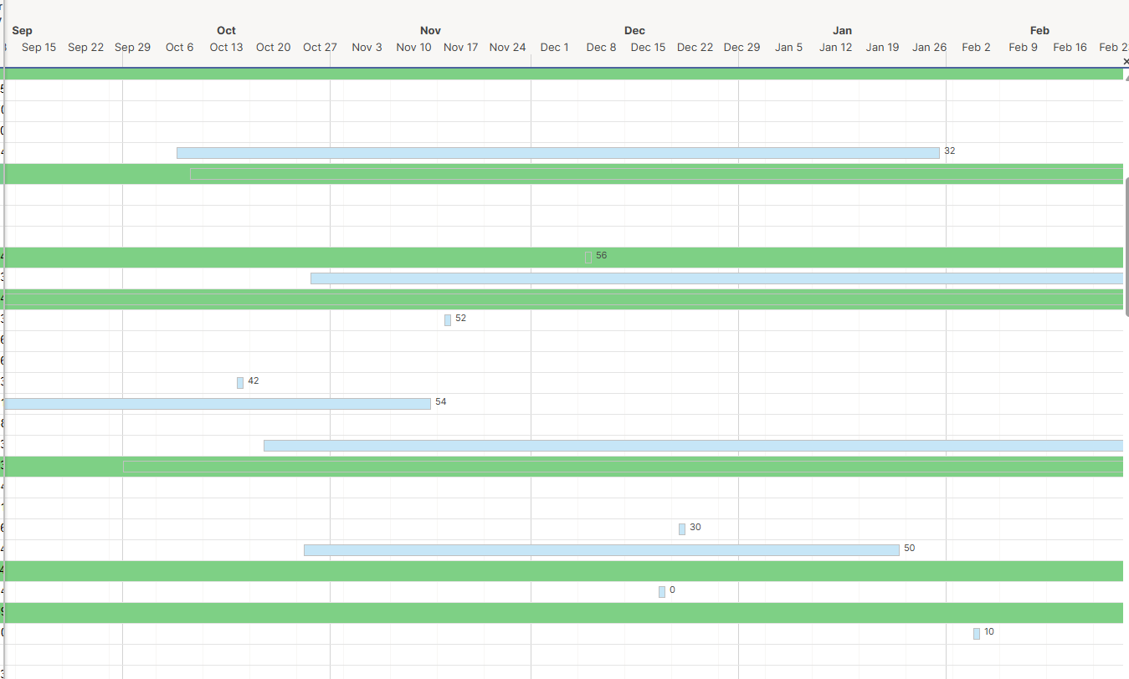Click the marker showing weight 52
The width and height of the screenshot is (1129, 679).
[x=448, y=319]
